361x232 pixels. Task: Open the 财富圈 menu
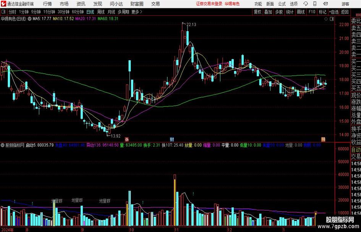pyautogui.click(x=137, y=4)
